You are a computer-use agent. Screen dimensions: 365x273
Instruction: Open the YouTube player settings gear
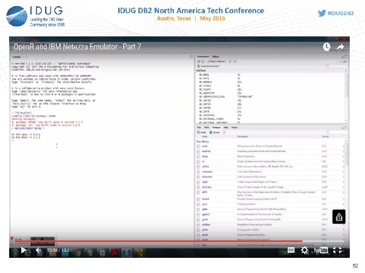(304, 250)
